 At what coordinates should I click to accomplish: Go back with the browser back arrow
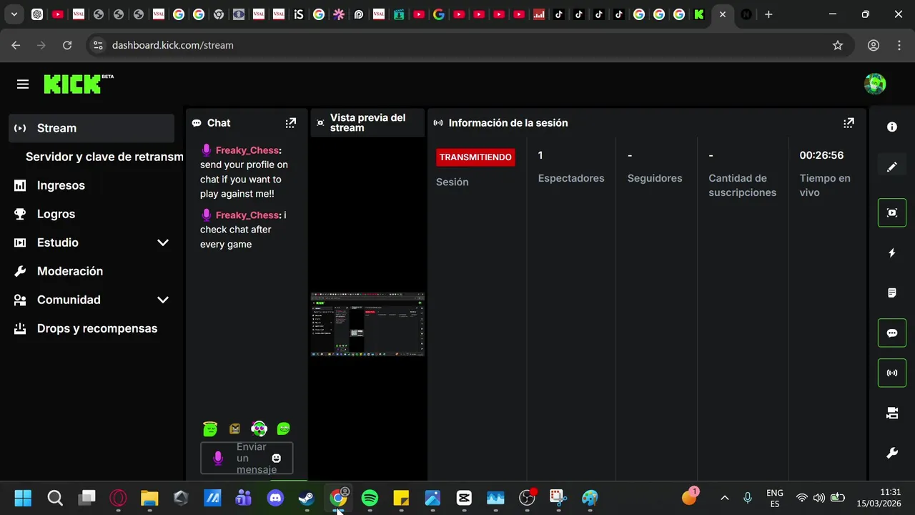(x=16, y=45)
